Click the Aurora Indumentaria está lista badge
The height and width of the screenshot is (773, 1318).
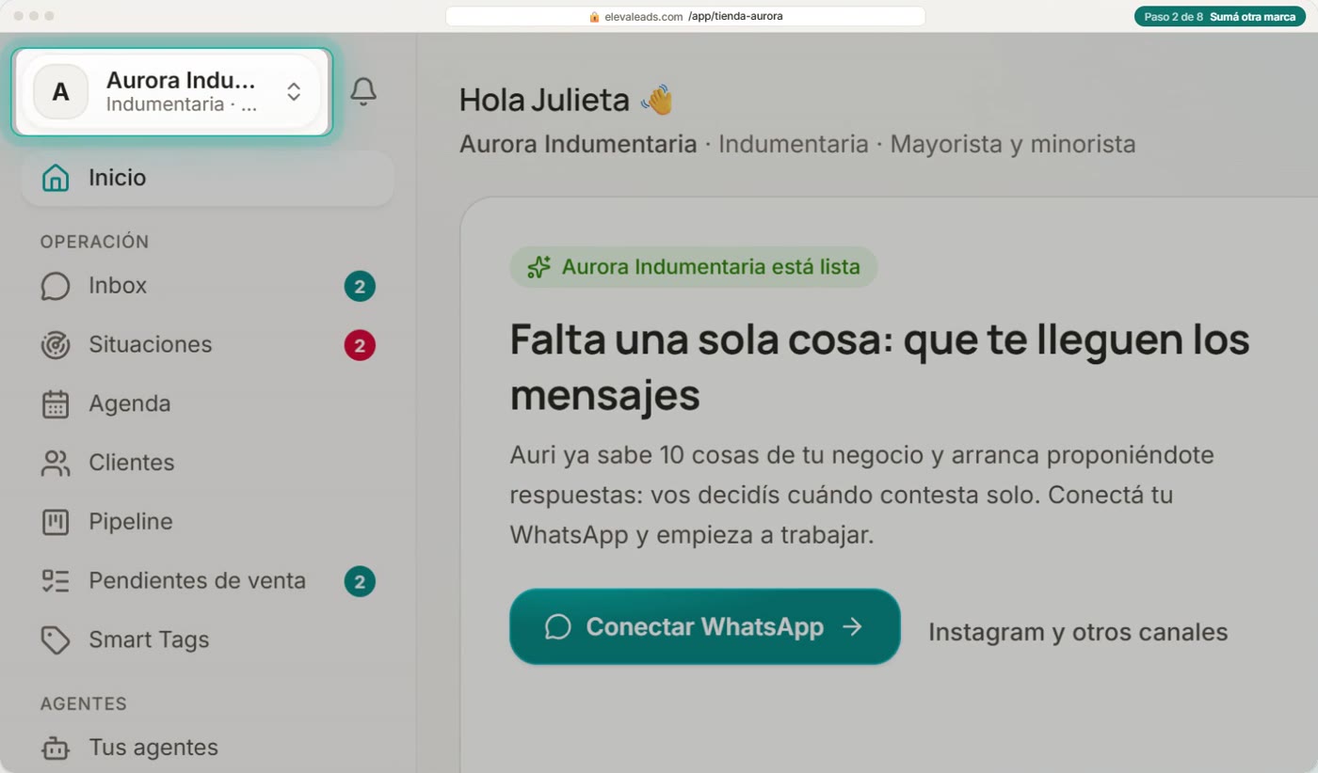(x=694, y=267)
